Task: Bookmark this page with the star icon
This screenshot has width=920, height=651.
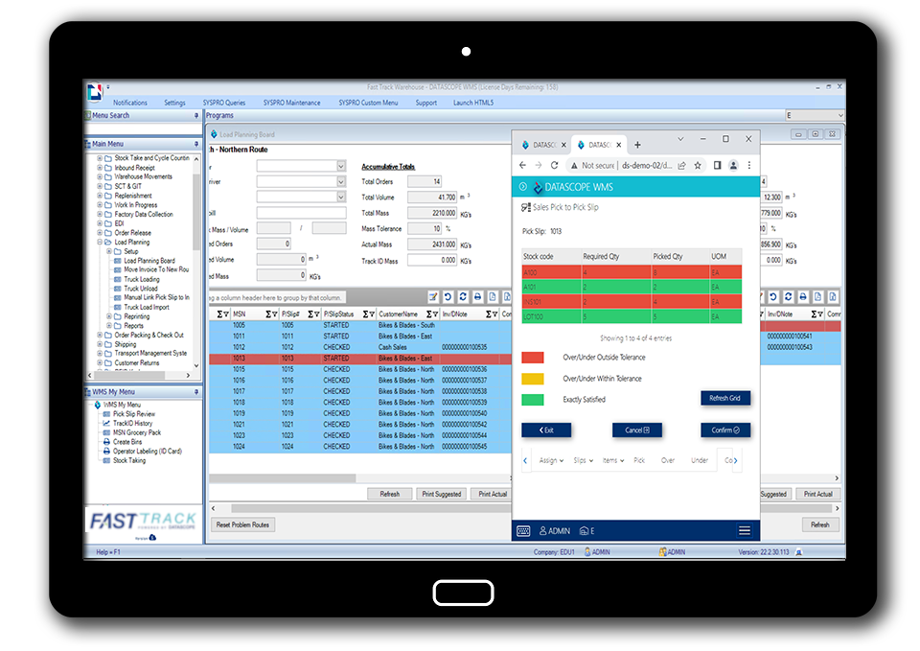Action: click(698, 165)
